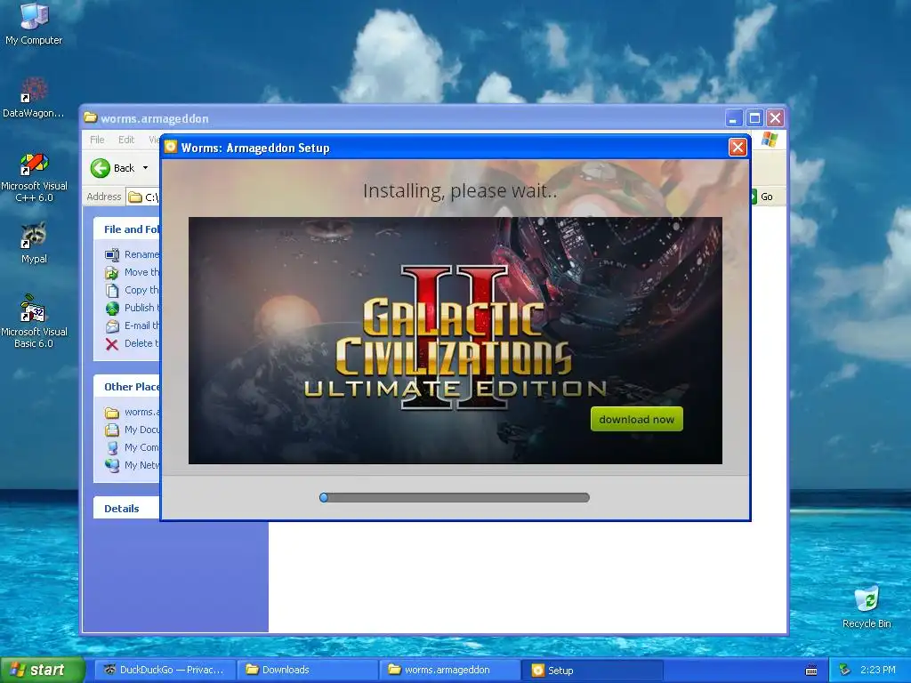Image resolution: width=911 pixels, height=683 pixels.
Task: Click the download now button in ad
Action: [x=636, y=420]
